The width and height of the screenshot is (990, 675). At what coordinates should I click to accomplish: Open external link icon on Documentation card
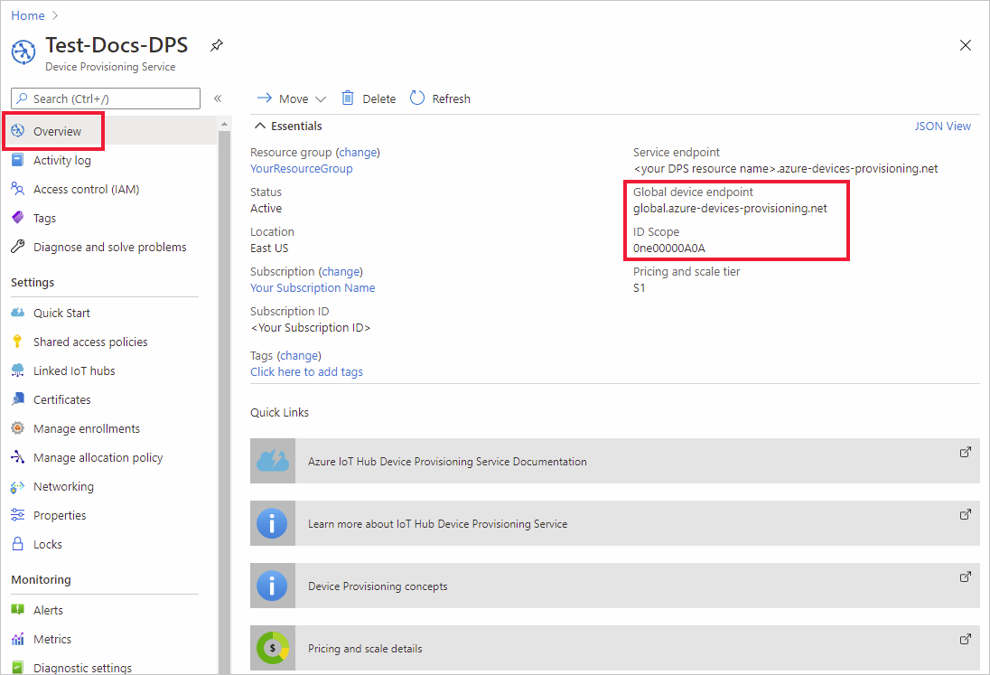click(966, 452)
